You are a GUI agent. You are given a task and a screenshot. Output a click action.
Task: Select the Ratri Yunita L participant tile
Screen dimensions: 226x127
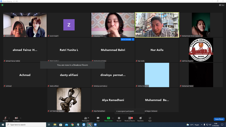[69, 50]
